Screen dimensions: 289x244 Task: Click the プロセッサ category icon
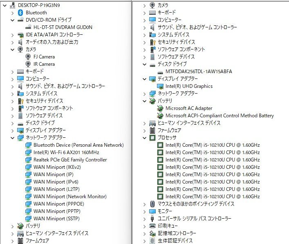152,138
